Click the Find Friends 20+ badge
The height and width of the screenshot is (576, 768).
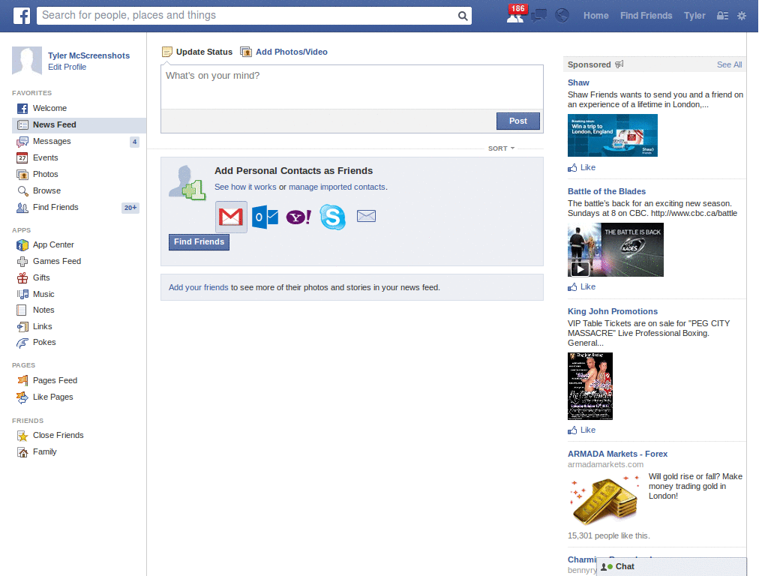point(130,208)
